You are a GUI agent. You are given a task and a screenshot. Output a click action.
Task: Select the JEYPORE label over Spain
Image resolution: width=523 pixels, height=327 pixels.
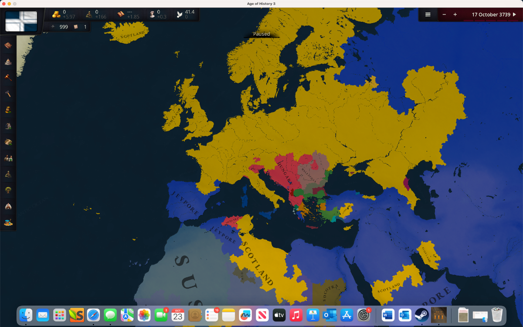coord(185,204)
